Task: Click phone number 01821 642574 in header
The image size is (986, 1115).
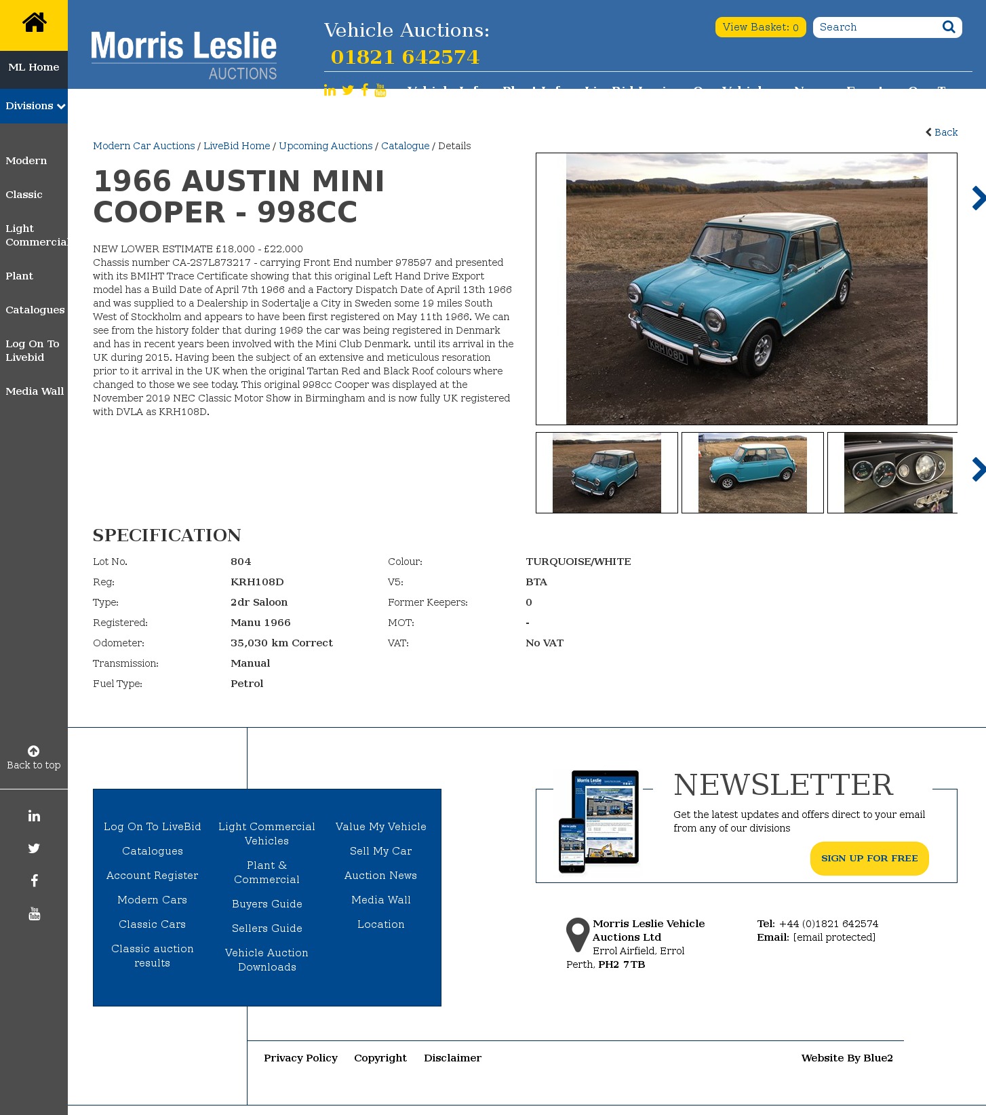Action: point(406,57)
